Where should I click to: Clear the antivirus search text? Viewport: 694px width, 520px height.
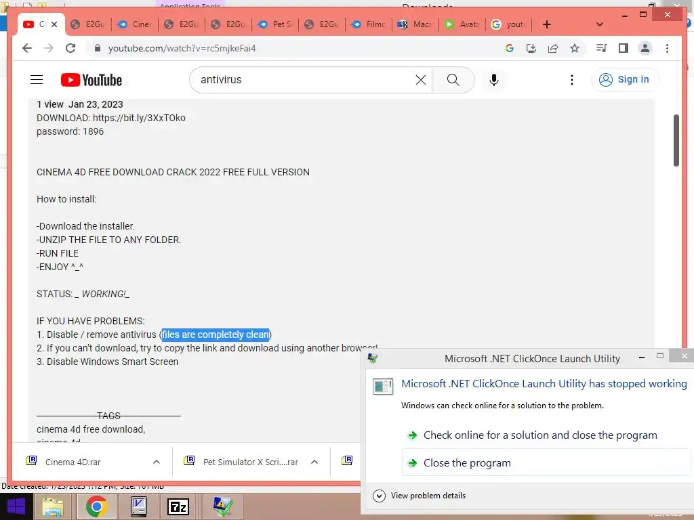[x=420, y=80]
